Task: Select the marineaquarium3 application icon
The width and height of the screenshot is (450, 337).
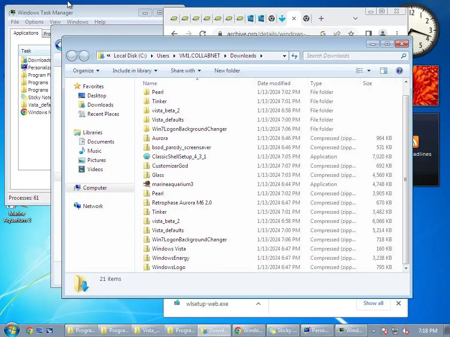Action: 147,184
